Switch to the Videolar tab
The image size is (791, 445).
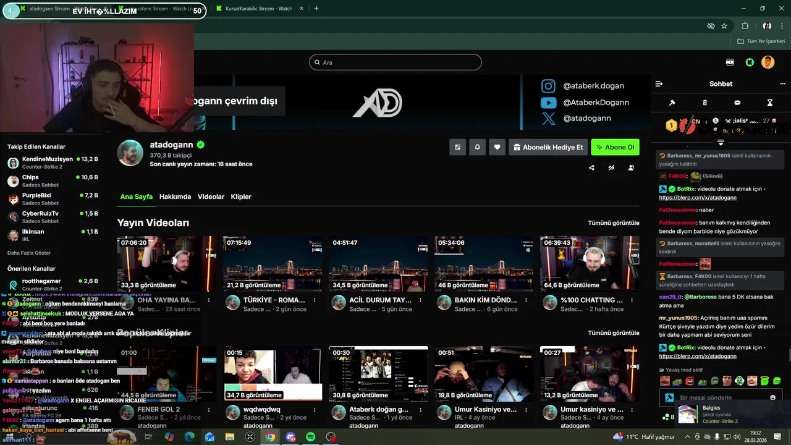tap(211, 197)
